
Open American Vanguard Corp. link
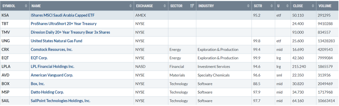click(x=52, y=75)
